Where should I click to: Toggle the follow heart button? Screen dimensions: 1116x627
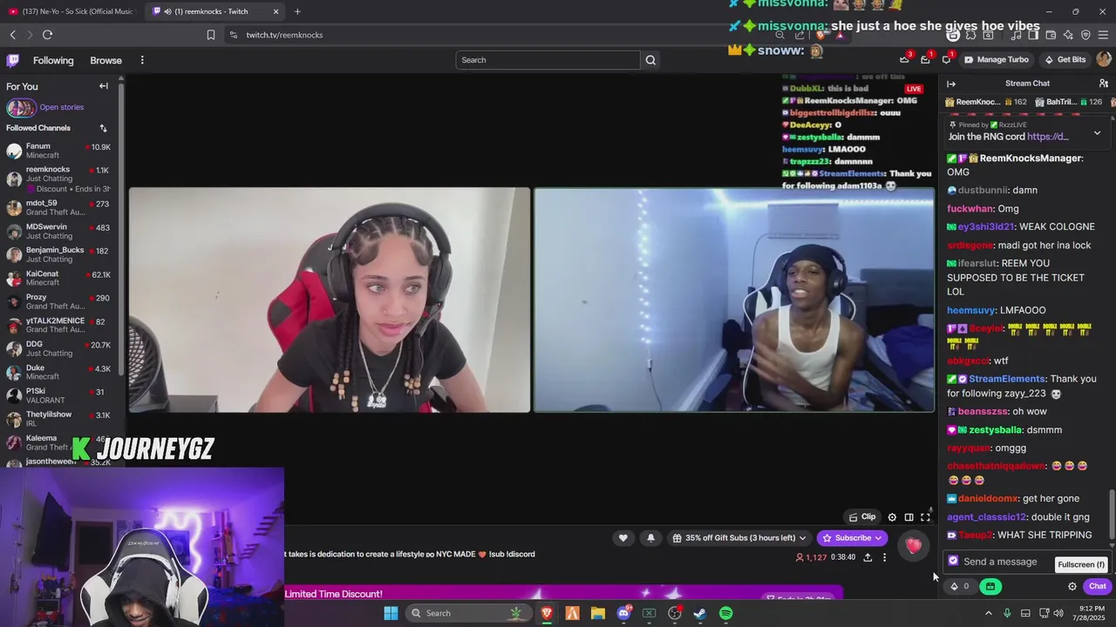pos(623,538)
